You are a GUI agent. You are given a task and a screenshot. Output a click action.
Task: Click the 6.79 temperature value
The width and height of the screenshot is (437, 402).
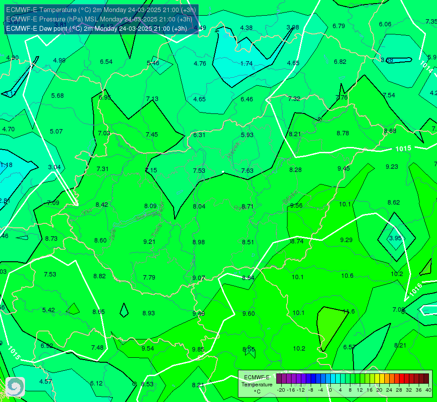click(x=339, y=26)
